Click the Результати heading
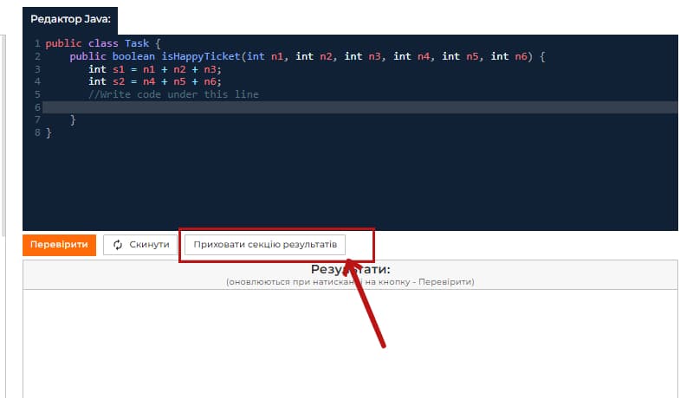This screenshot has width=693, height=398. 351,269
